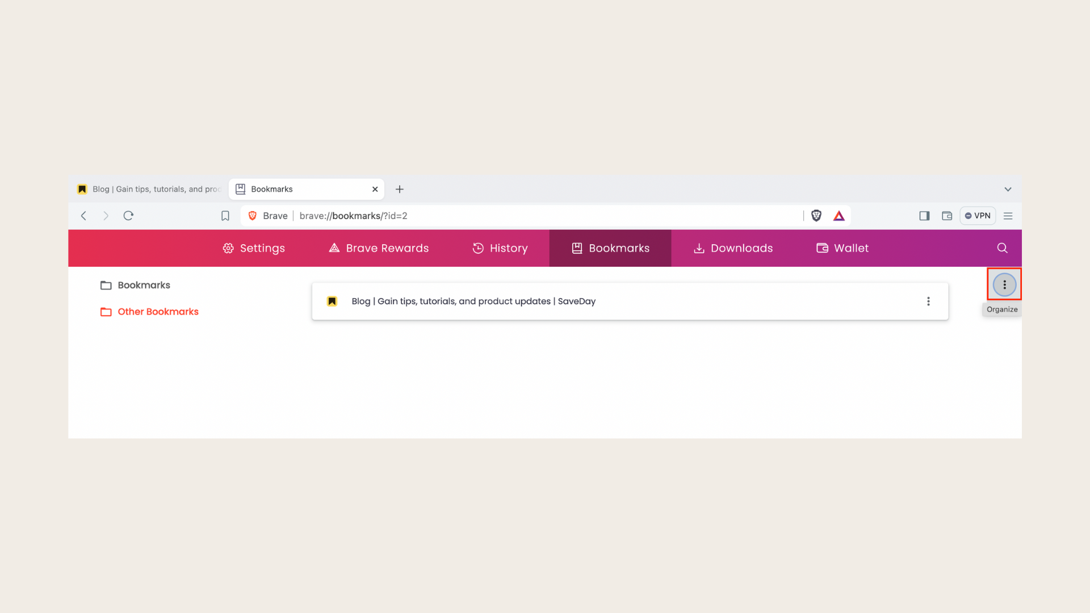Screen dimensions: 1090x613
Task: Click the tab list dropdown arrow
Action: [1008, 188]
